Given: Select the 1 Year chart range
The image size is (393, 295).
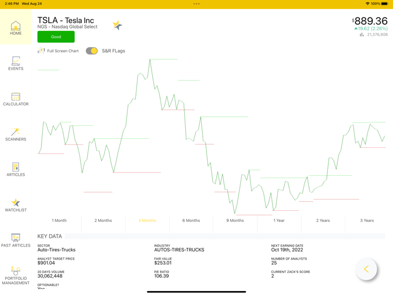Looking at the screenshot, I should pos(279,220).
